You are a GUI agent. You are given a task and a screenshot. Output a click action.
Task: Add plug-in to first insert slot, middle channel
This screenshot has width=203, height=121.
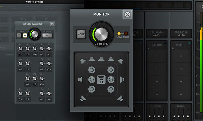coord(157,56)
